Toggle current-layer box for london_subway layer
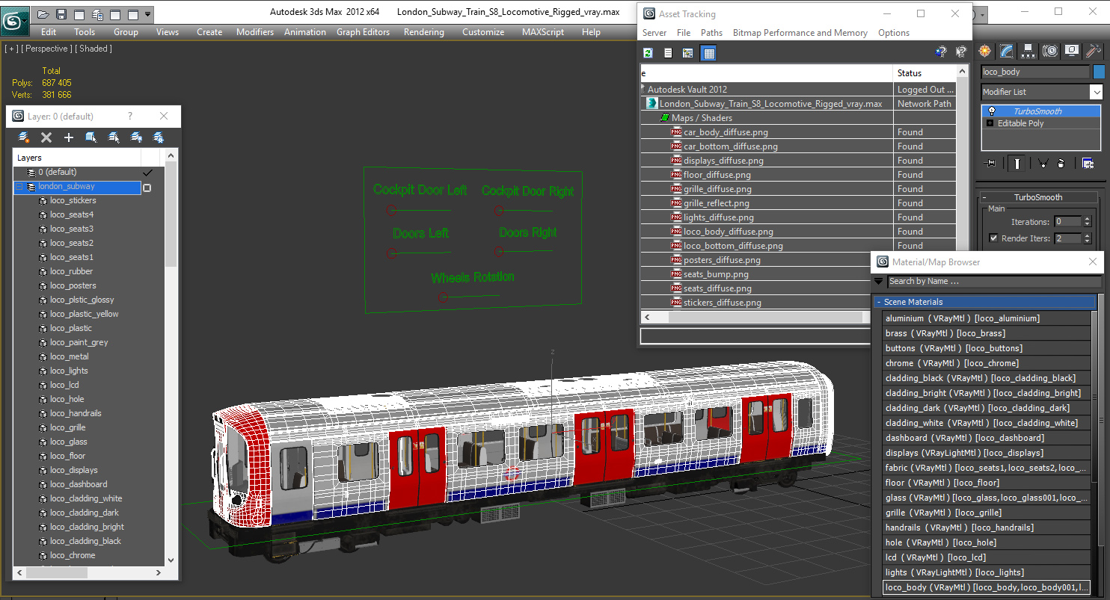The image size is (1110, 600). pyautogui.click(x=147, y=188)
